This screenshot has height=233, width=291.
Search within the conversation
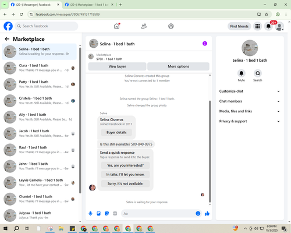pos(258,73)
